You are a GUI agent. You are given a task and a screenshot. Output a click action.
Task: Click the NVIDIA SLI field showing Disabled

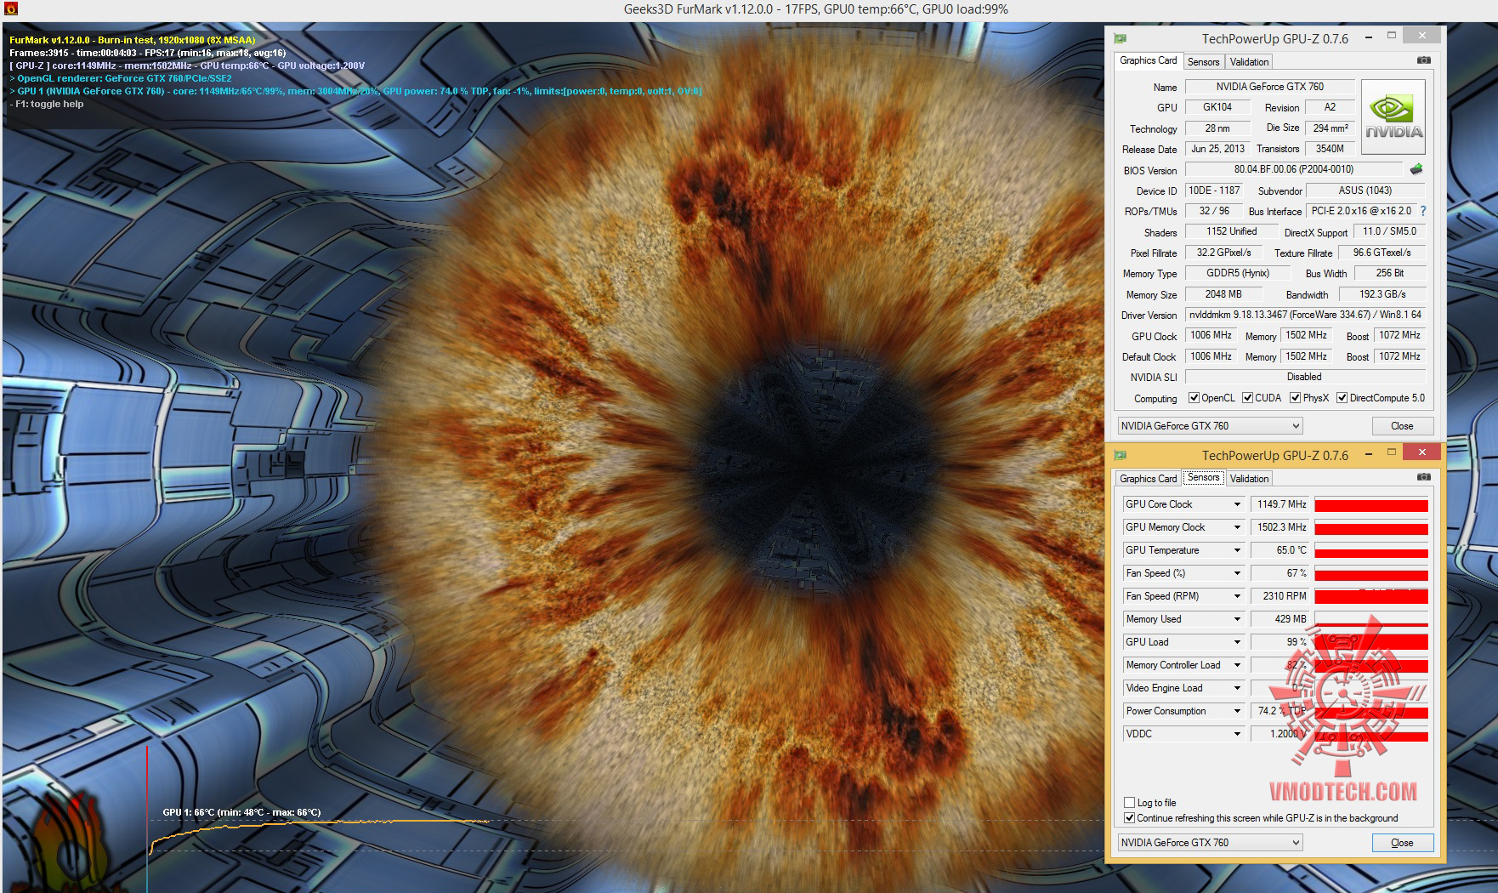coord(1305,377)
